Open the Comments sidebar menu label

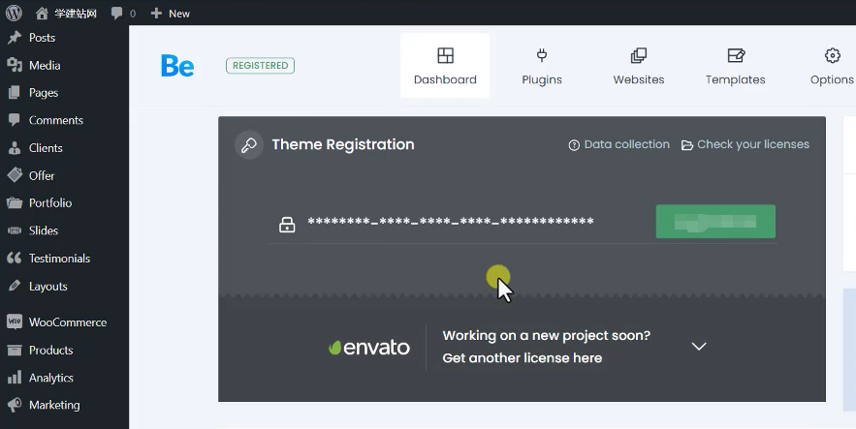coord(56,120)
